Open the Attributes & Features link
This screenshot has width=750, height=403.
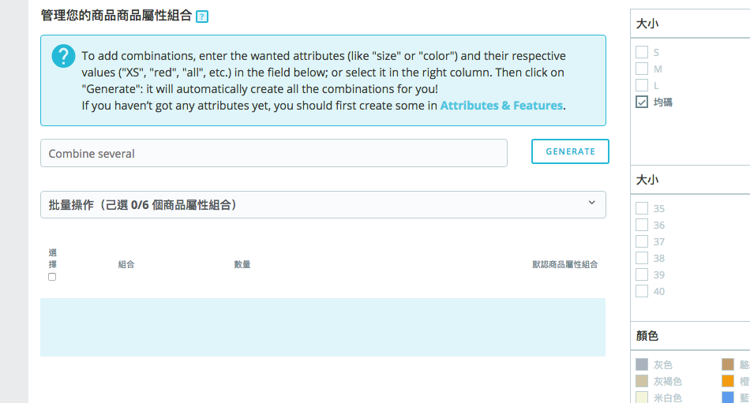coord(501,105)
